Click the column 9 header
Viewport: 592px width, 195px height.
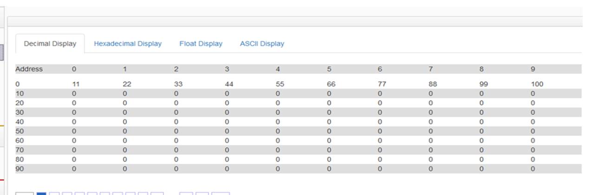[x=533, y=69]
